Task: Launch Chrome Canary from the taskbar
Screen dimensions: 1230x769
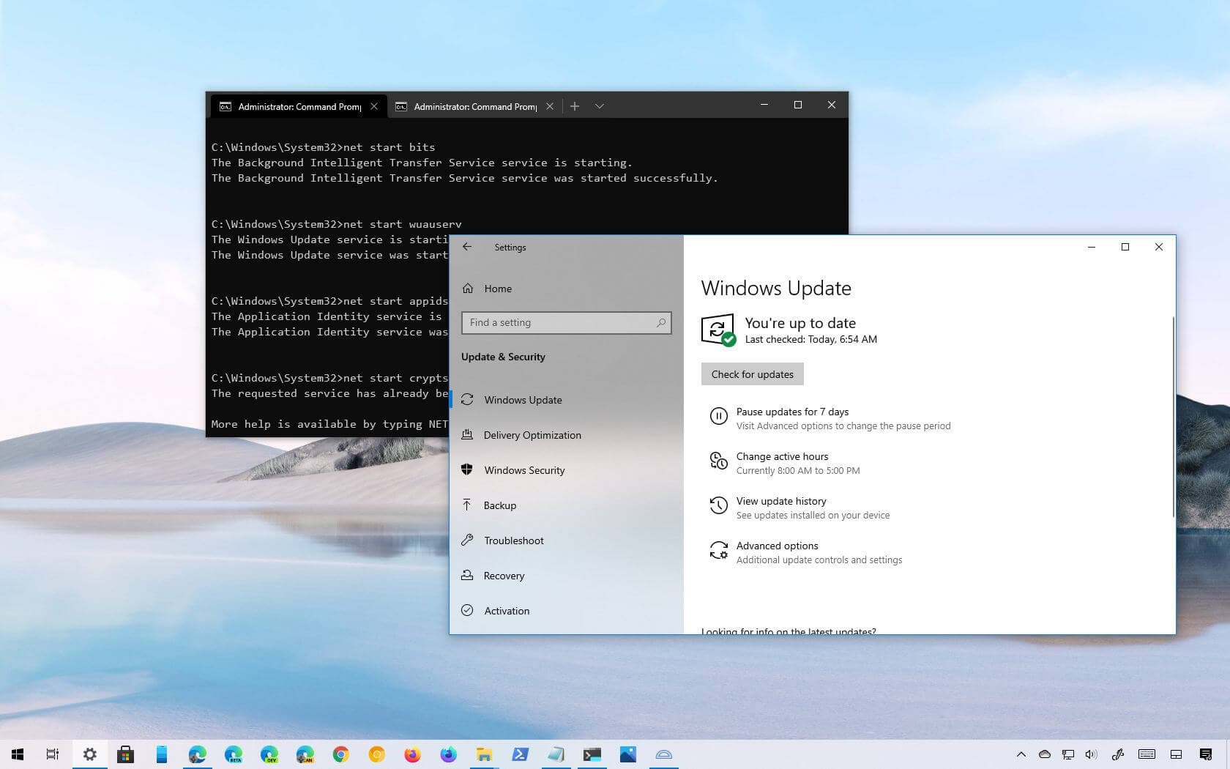Action: point(377,754)
